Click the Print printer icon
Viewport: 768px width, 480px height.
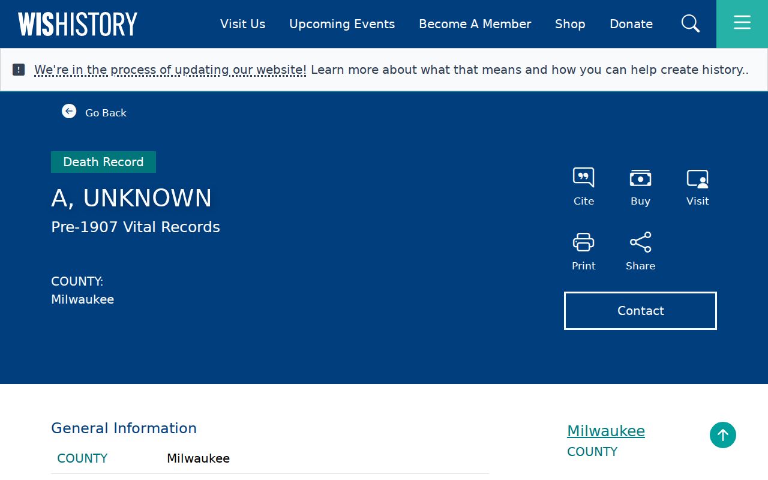point(583,242)
